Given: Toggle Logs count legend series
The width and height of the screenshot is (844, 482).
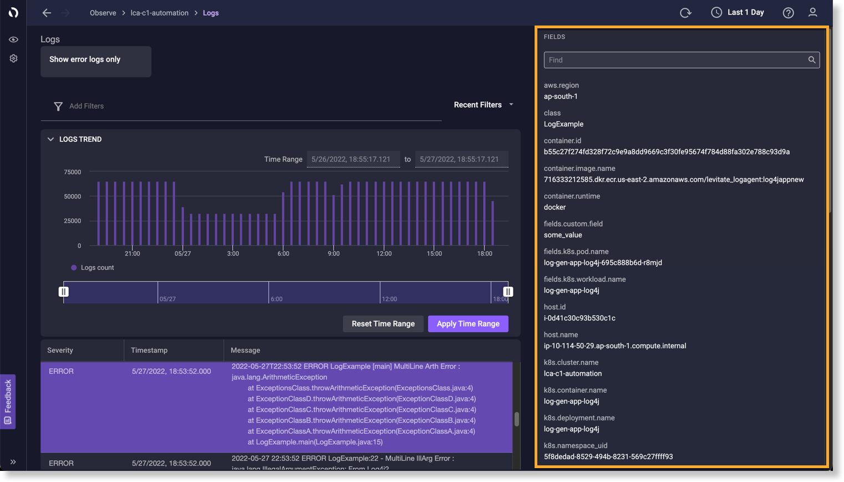Looking at the screenshot, I should [92, 267].
